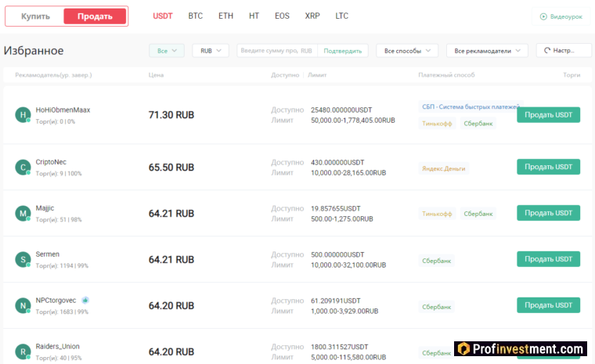Click the 71.30 RUB price
The height and width of the screenshot is (364, 595).
click(x=171, y=115)
